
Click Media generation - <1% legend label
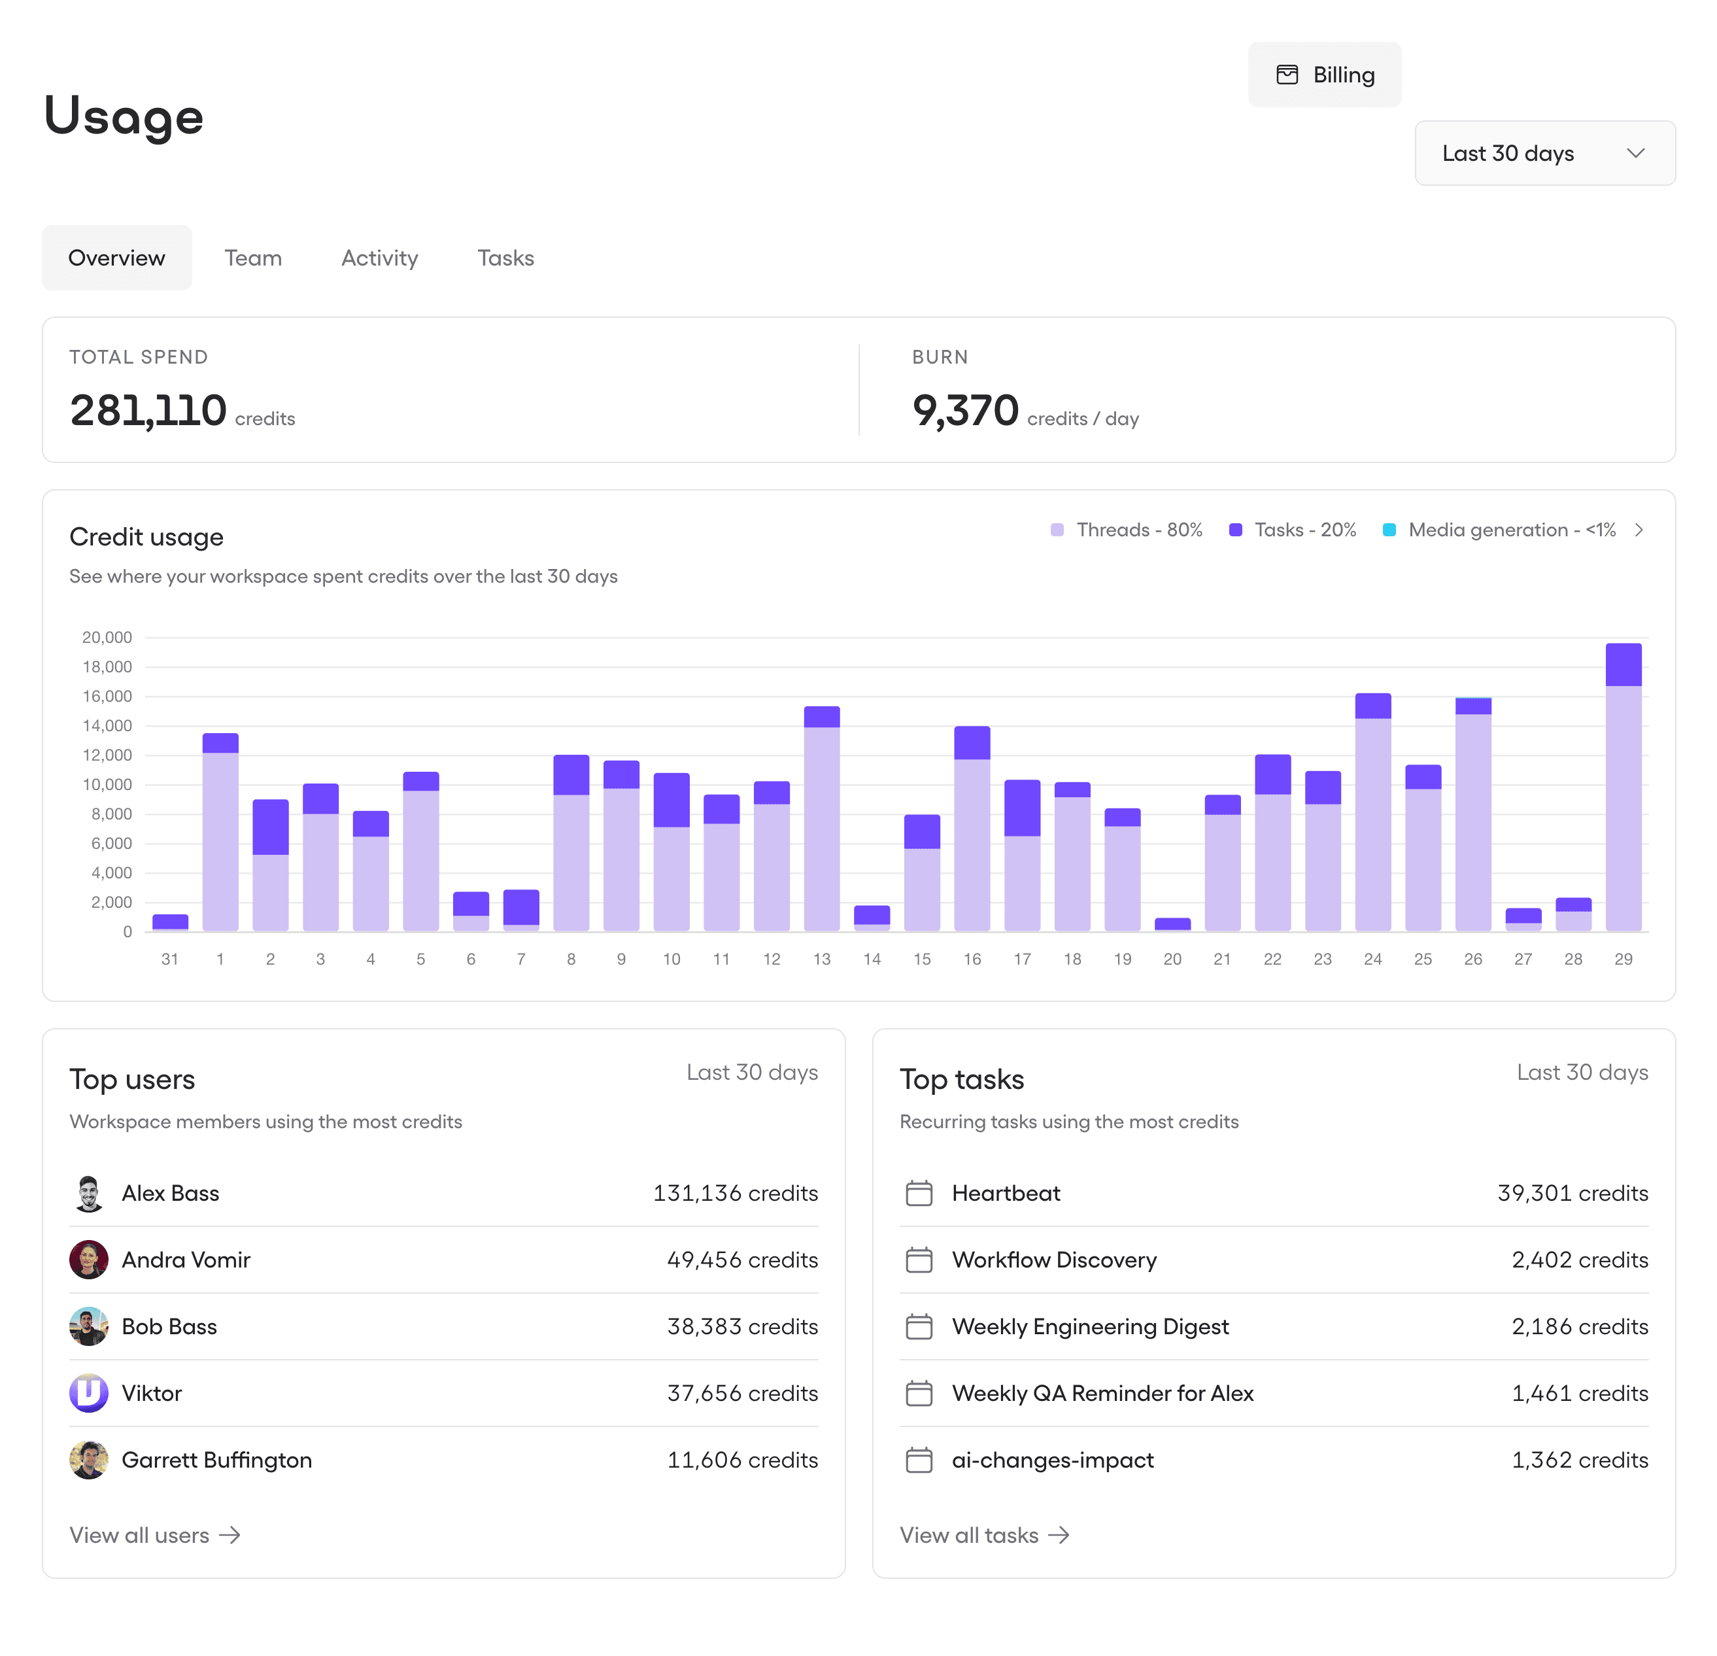point(1512,530)
